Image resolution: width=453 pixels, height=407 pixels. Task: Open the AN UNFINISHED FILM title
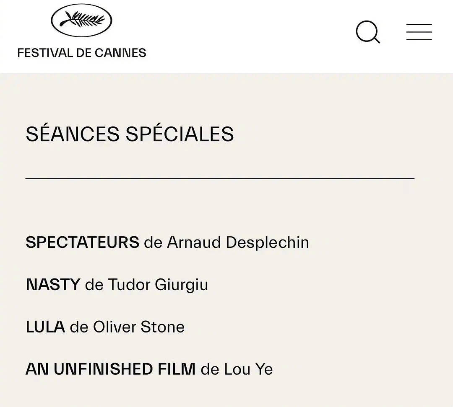(x=110, y=369)
